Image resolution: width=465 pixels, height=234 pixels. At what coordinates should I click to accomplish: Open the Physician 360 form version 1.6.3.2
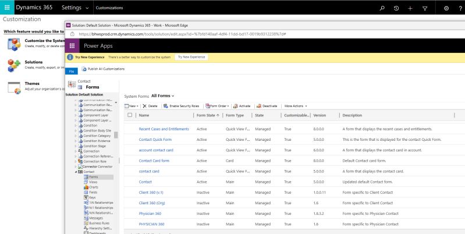(150, 214)
